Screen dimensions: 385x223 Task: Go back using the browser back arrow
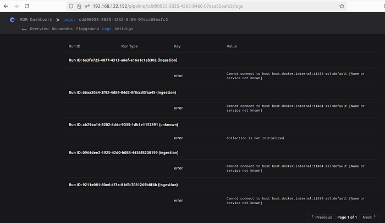tap(6, 6)
